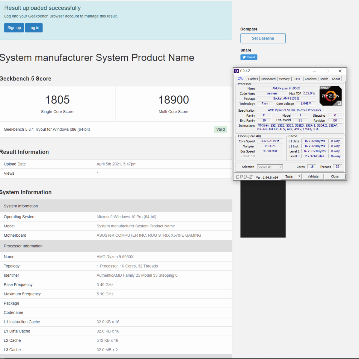Click the 1805 single-core score
359x359 pixels.
pyautogui.click(x=57, y=100)
